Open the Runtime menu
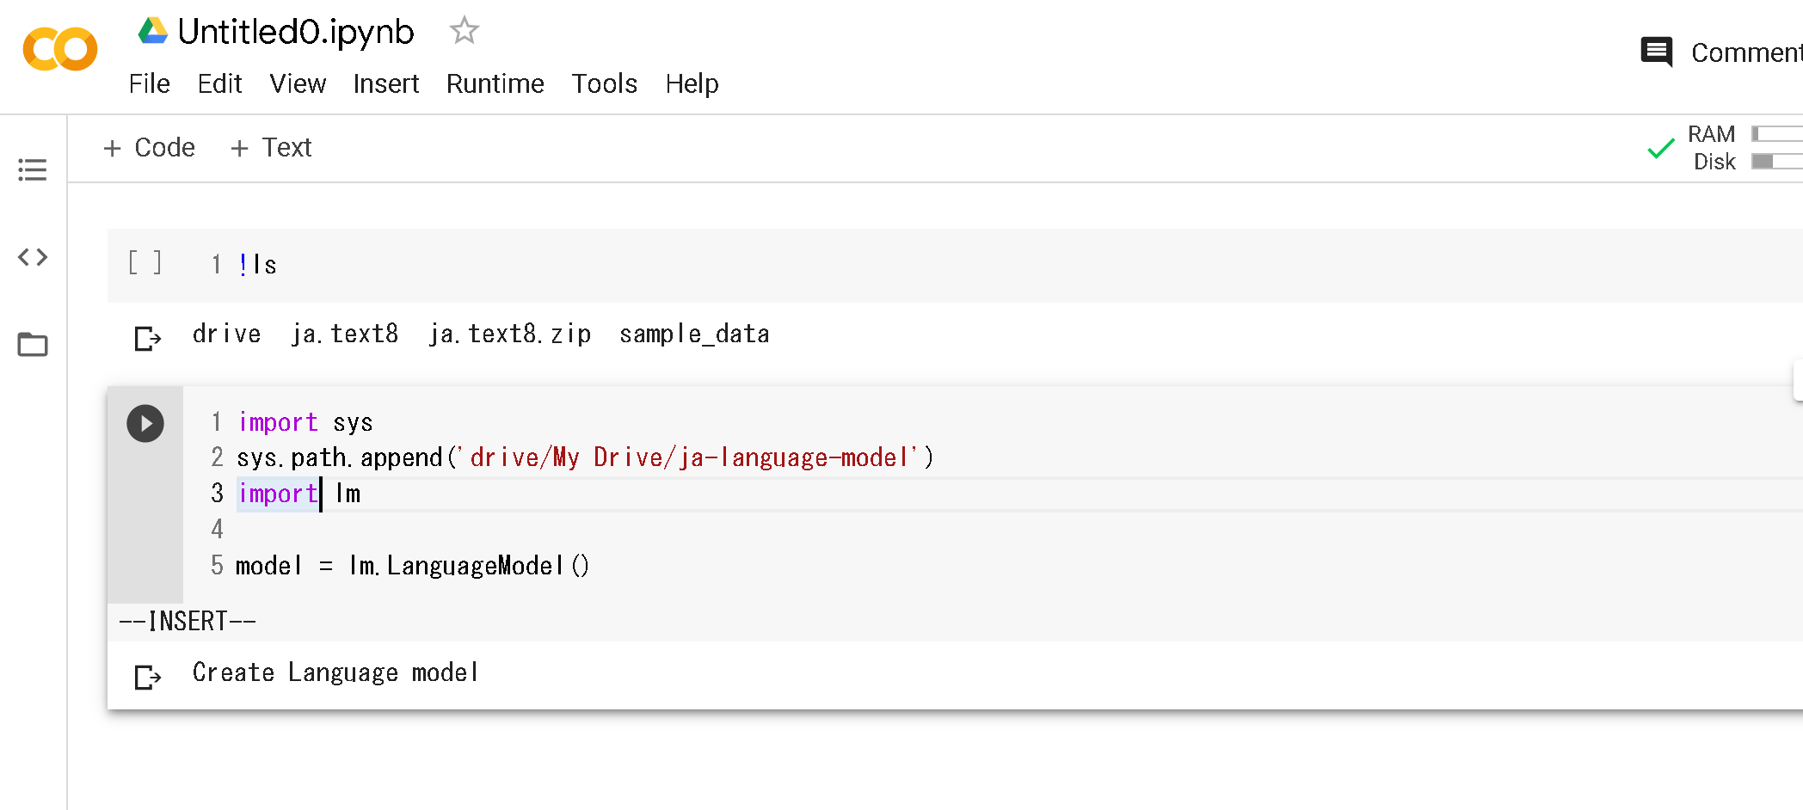The image size is (1803, 810). (x=495, y=83)
